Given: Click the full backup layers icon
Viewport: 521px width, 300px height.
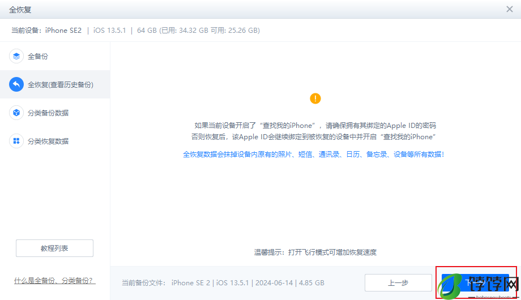Looking at the screenshot, I should coord(16,56).
